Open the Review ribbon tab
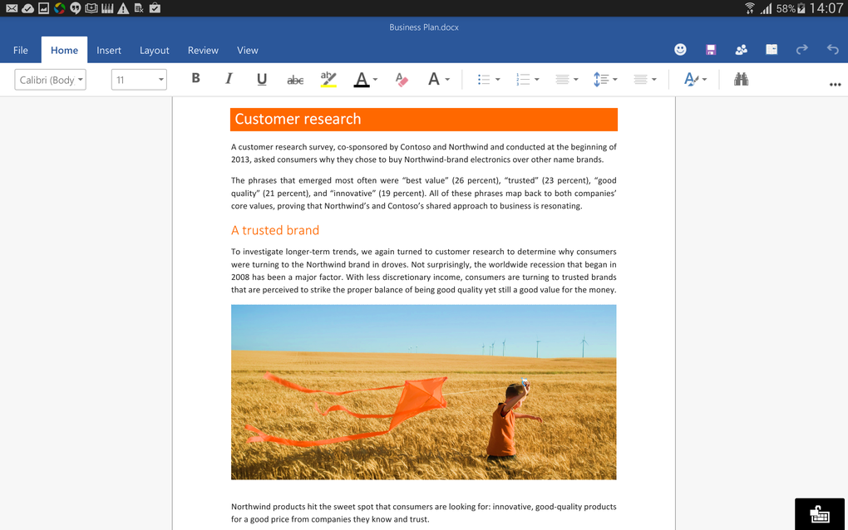 203,50
